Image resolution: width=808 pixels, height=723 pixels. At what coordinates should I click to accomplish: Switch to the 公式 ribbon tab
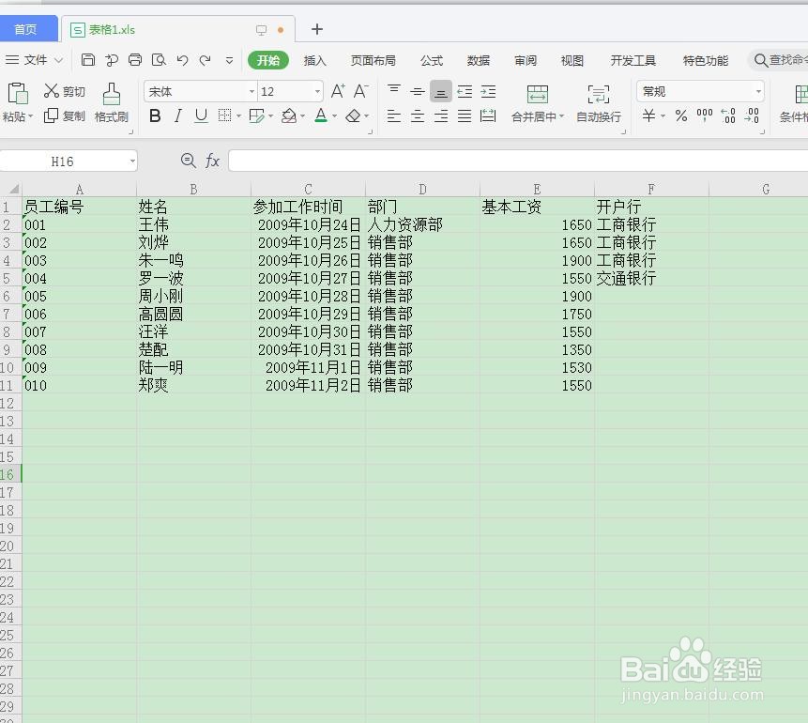[x=432, y=60]
